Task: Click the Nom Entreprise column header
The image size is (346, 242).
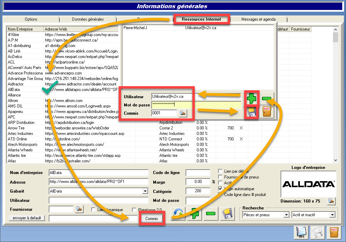Action: 25,29
